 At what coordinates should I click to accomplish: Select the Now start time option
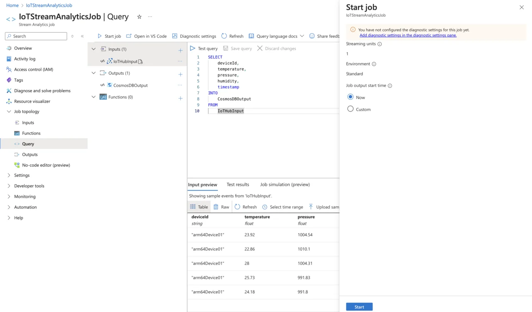point(350,97)
